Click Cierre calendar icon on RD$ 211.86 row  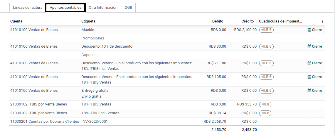[309, 63]
